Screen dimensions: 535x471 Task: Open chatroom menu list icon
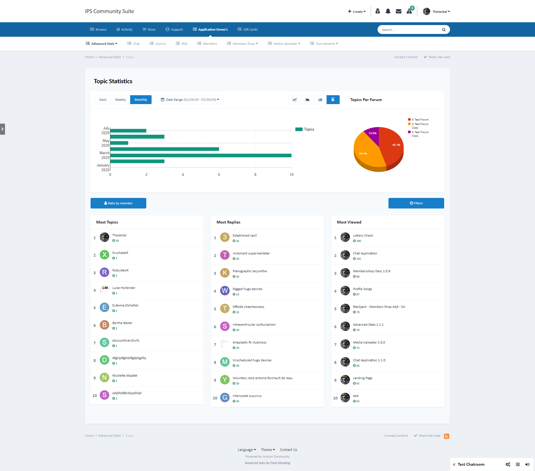(x=518, y=464)
